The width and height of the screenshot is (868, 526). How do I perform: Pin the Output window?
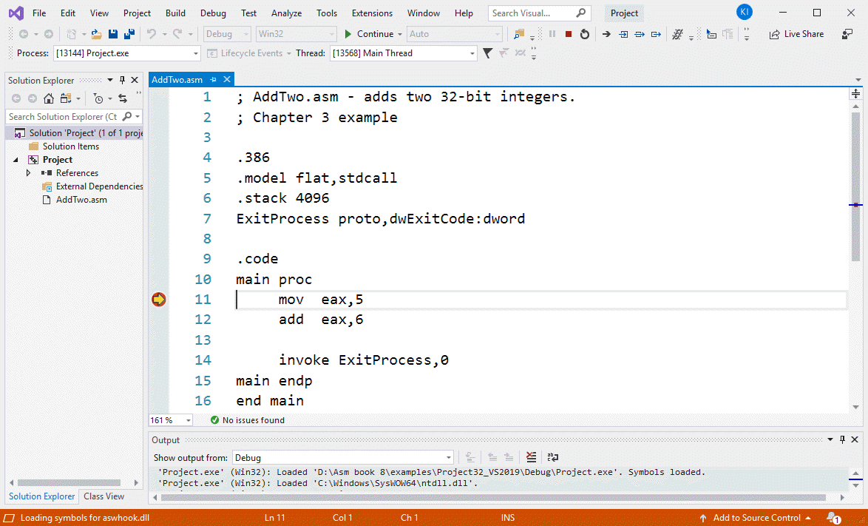(842, 439)
